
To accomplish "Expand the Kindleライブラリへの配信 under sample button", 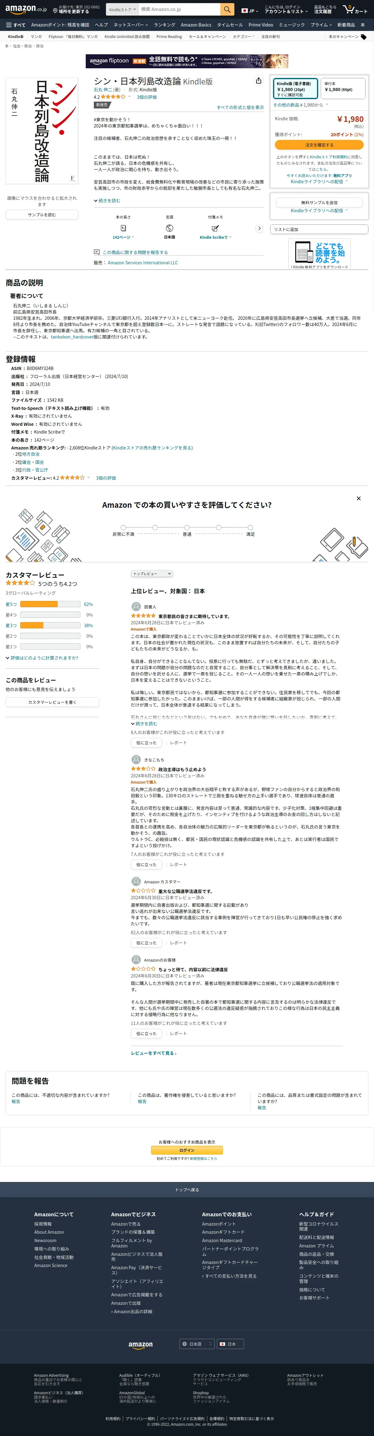I will click(x=319, y=211).
